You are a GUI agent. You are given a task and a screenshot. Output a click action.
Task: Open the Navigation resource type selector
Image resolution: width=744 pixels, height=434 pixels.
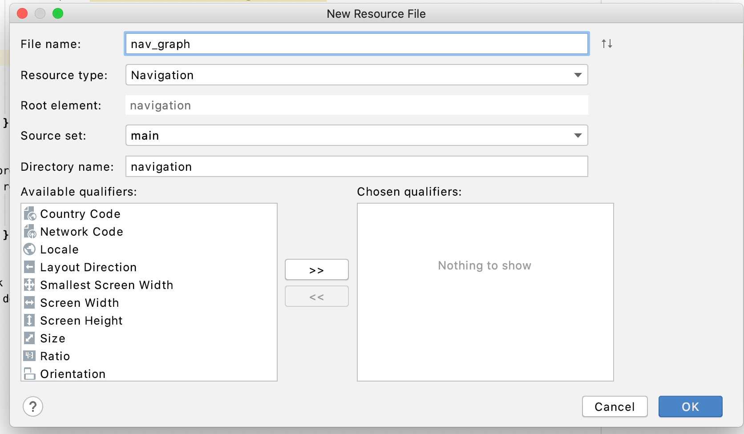356,75
